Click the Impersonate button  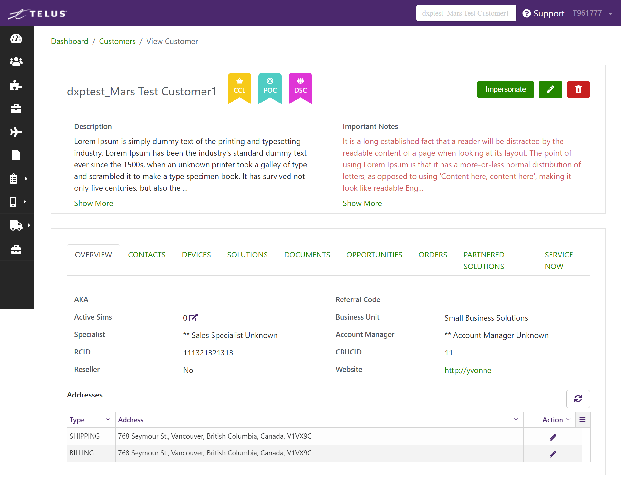(506, 89)
